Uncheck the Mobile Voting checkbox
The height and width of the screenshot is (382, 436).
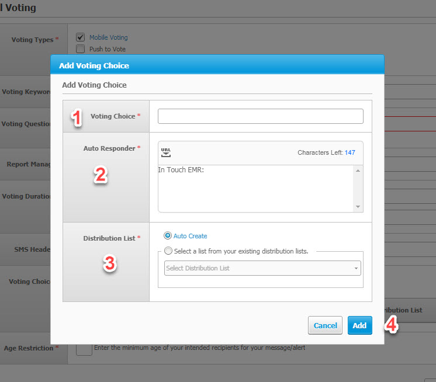click(x=81, y=37)
